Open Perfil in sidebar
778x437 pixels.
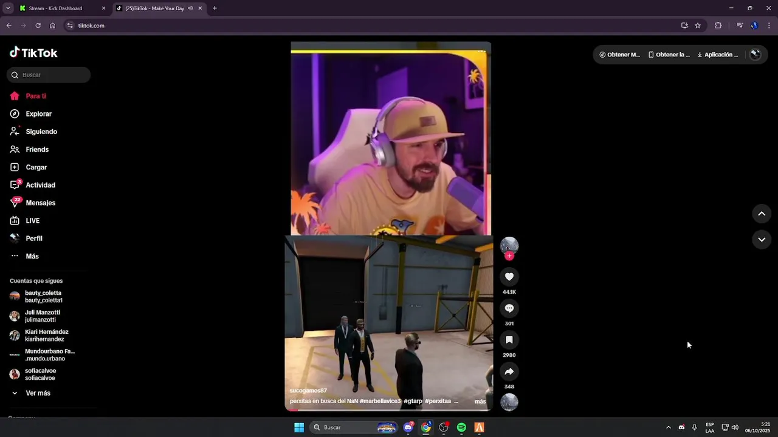tap(26, 239)
